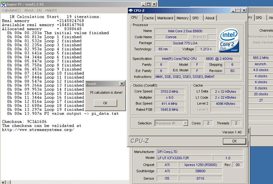Viewport: 273px width, 184px height.
Task: Click the Southbridge value SB600
Action: (200, 171)
